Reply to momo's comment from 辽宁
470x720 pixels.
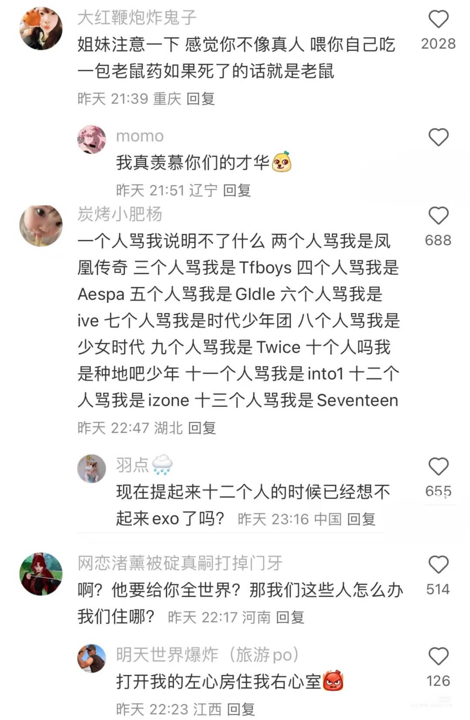(x=237, y=190)
